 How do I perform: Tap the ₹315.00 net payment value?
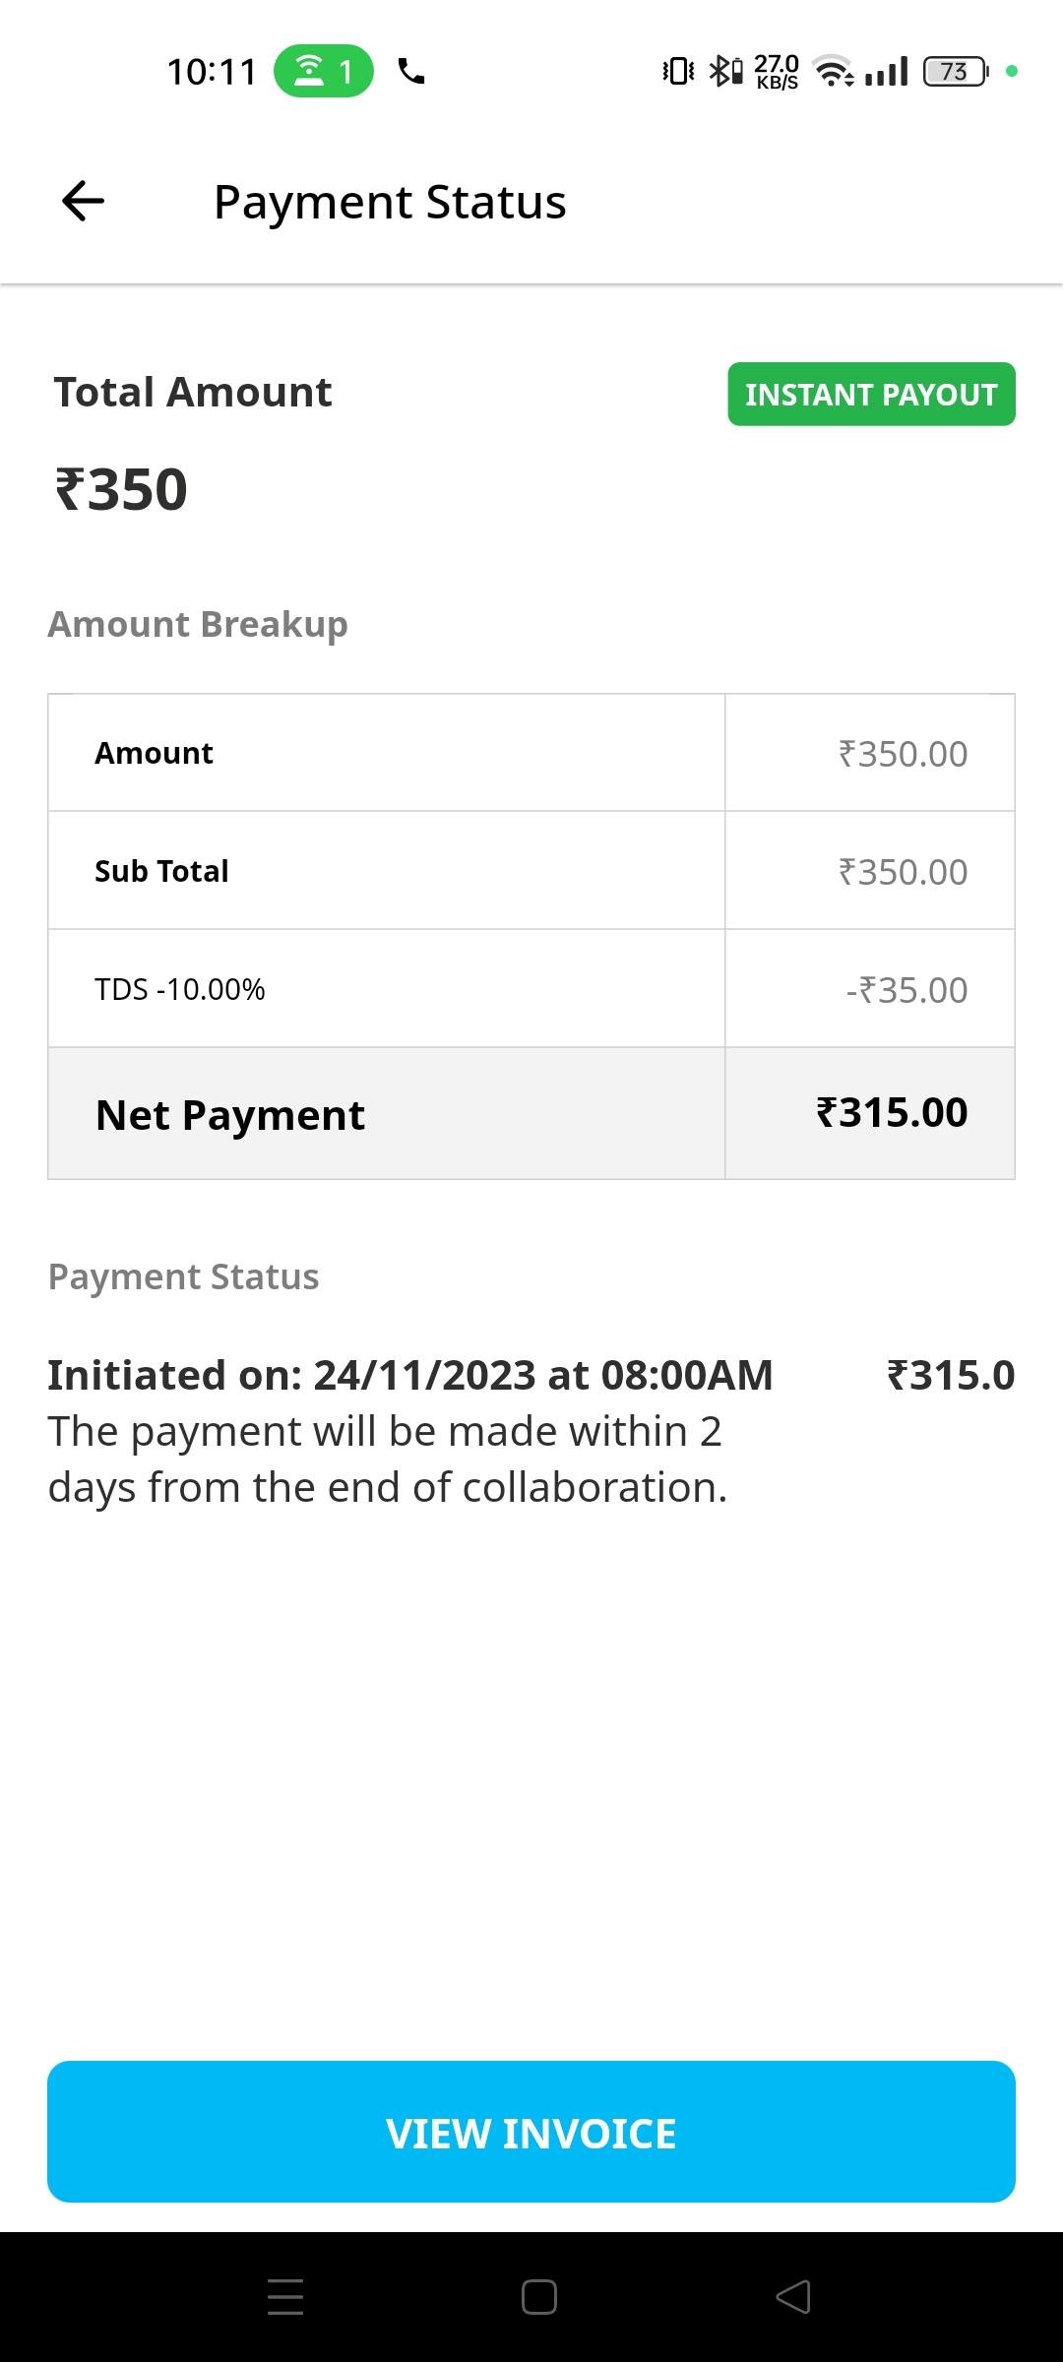892,1112
